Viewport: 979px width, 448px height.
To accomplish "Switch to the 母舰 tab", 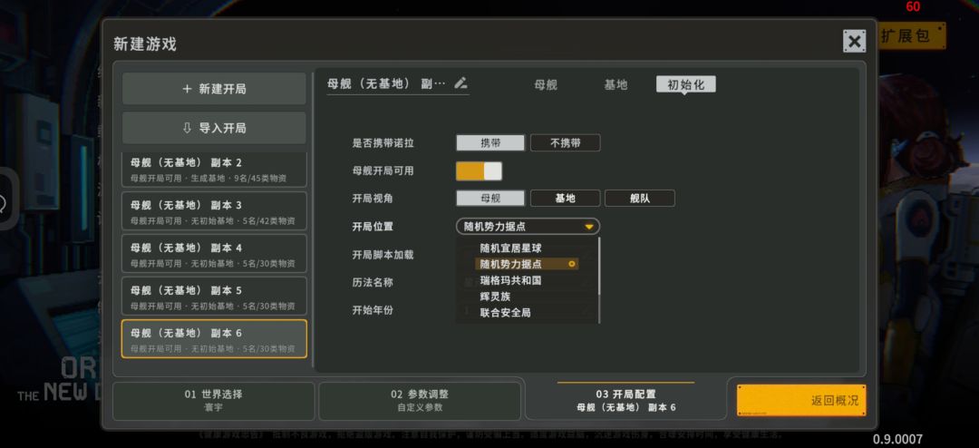I will pos(546,85).
